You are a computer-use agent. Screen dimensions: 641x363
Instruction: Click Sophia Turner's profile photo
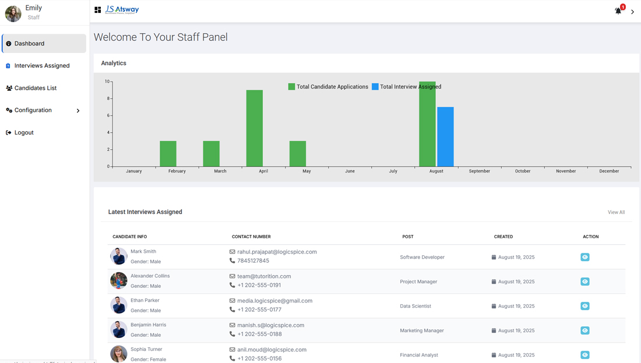119,353
